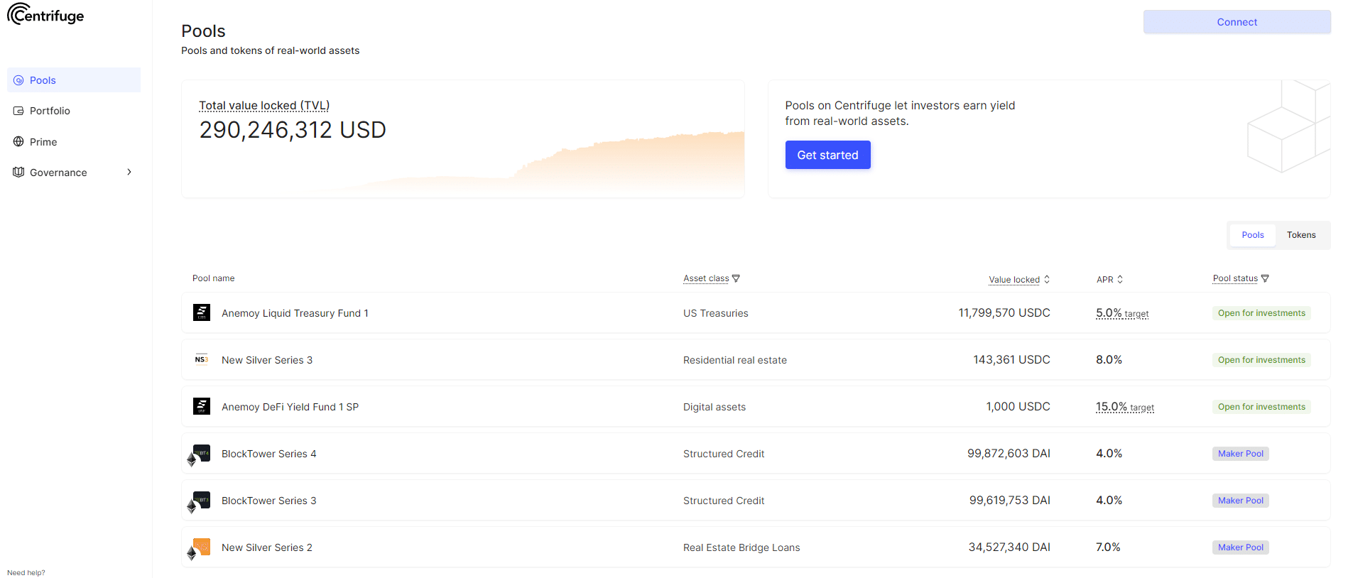The height and width of the screenshot is (578, 1353).
Task: Click the Centrifuge logo
Action: tap(45, 14)
